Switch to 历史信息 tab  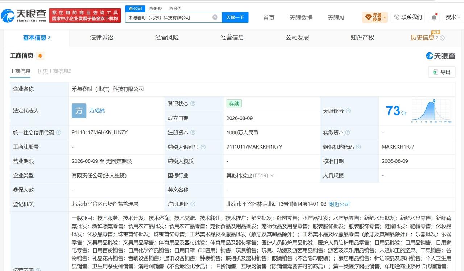(422, 38)
